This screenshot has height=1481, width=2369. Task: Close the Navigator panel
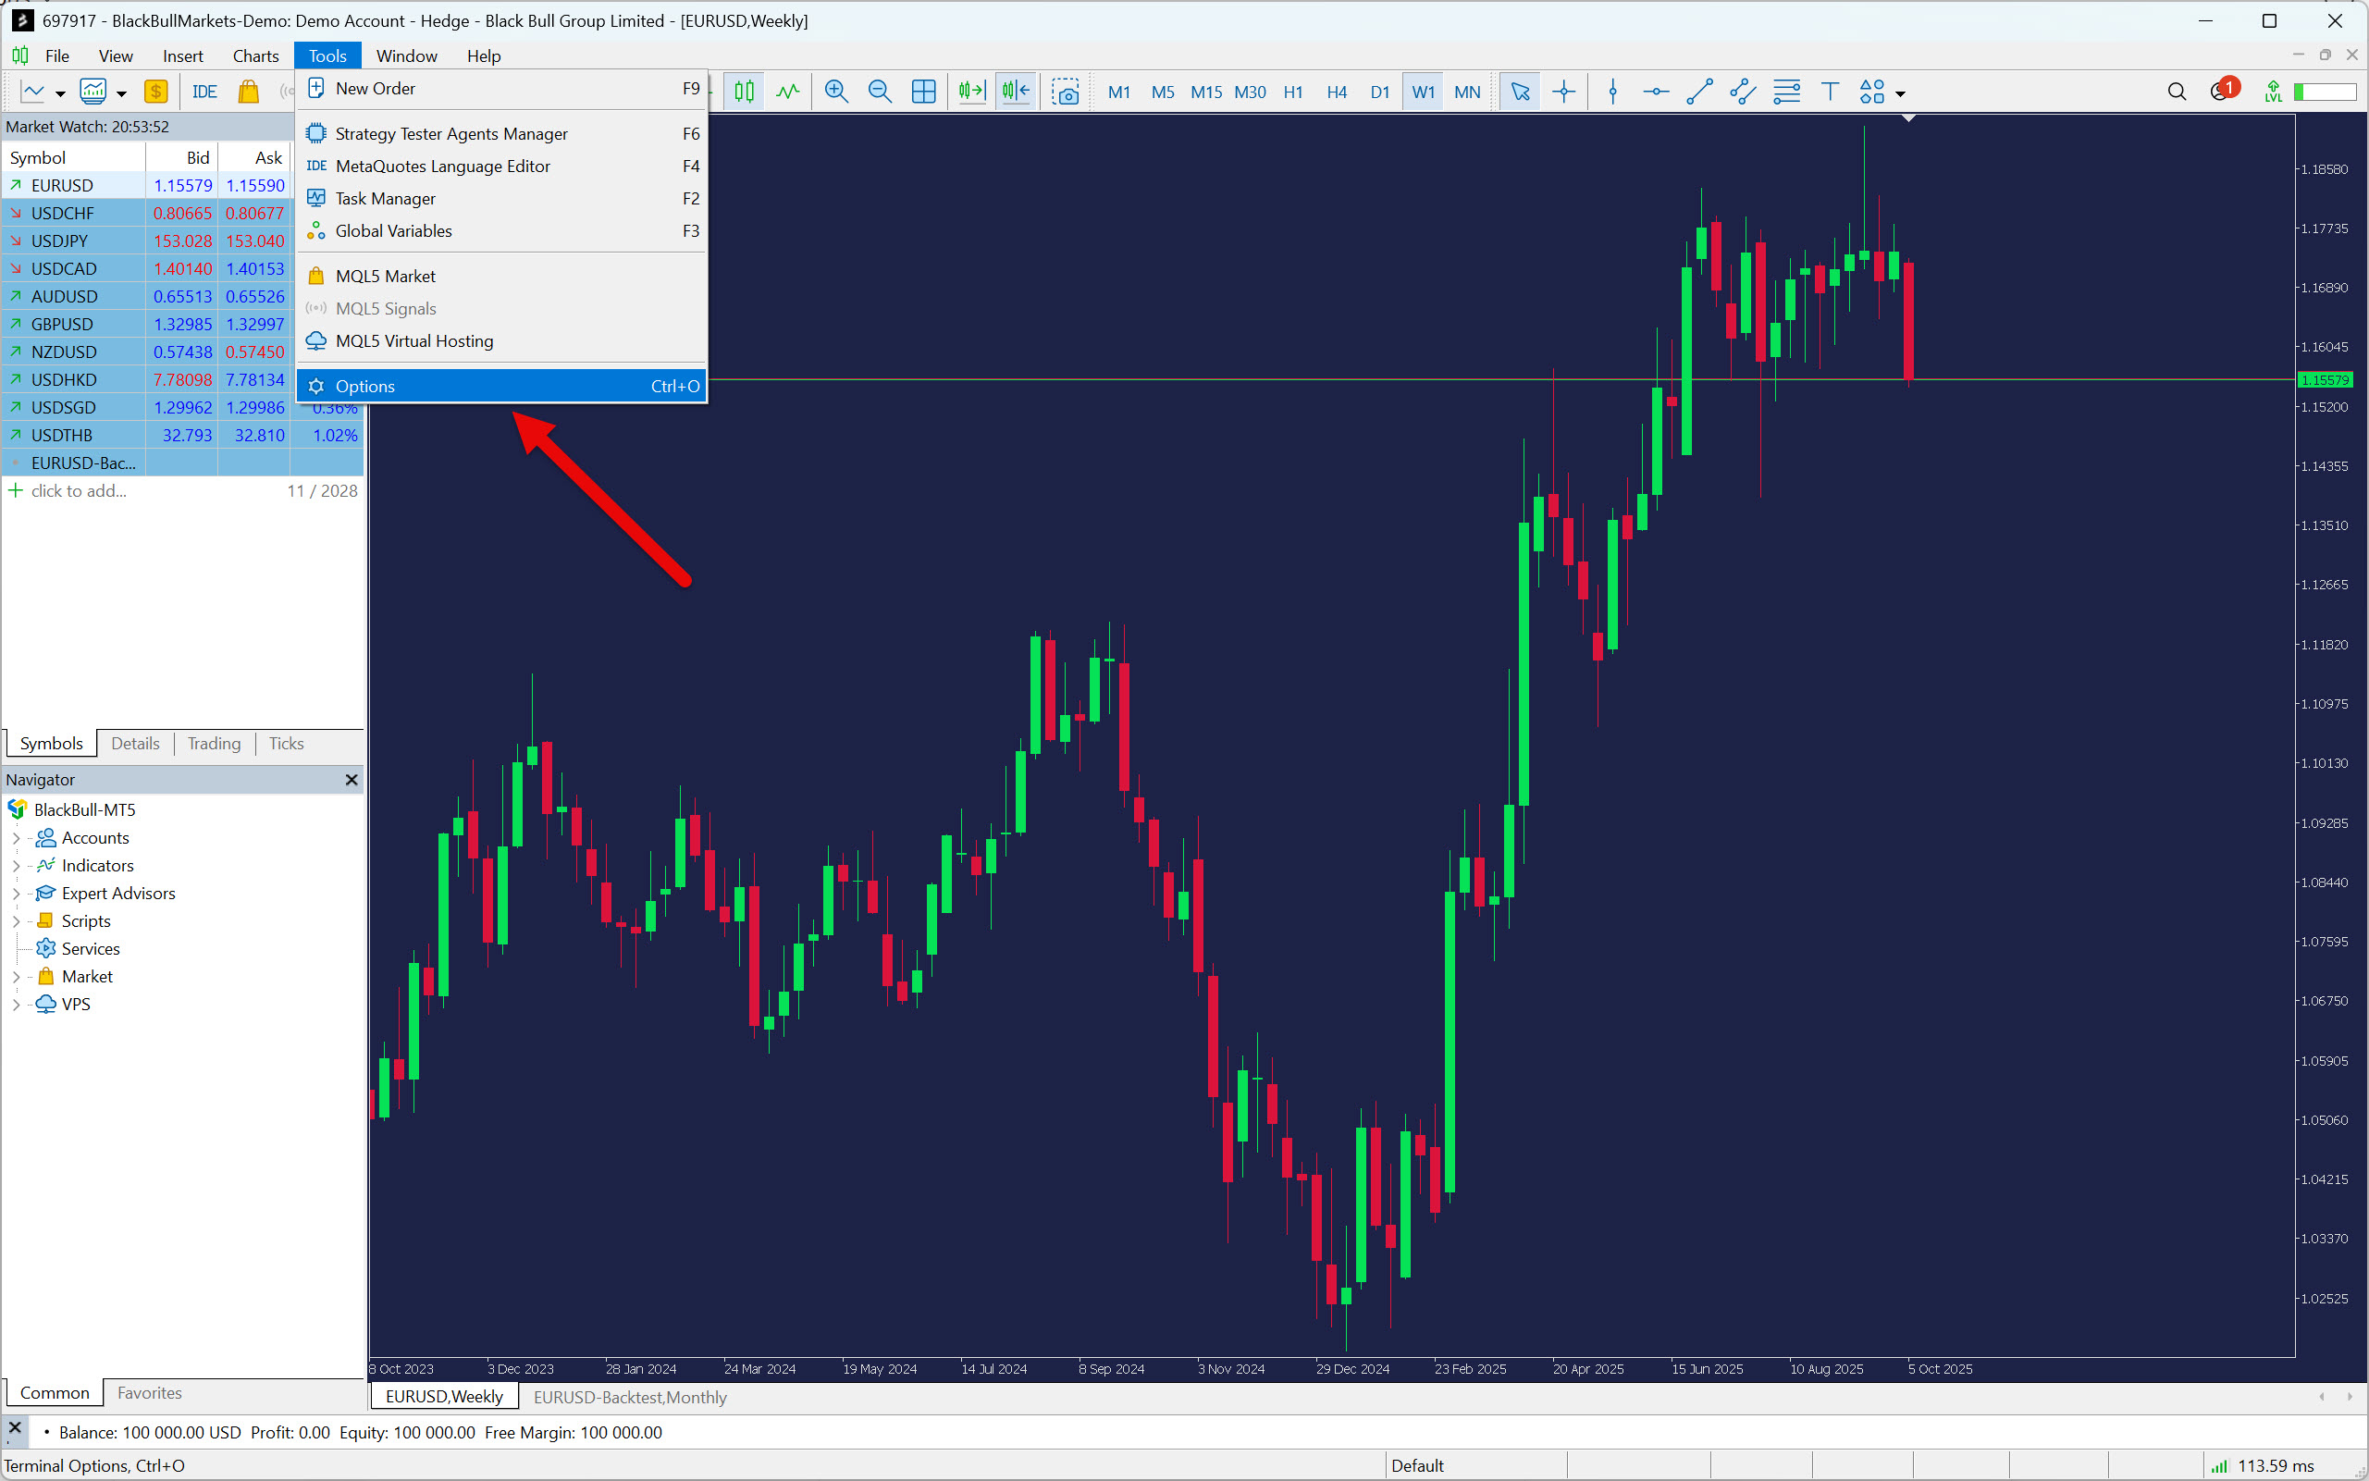(x=352, y=780)
